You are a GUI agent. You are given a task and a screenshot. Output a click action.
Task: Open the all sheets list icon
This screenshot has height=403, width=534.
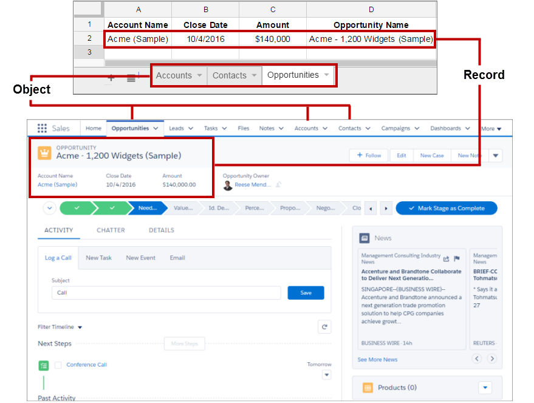click(x=131, y=78)
